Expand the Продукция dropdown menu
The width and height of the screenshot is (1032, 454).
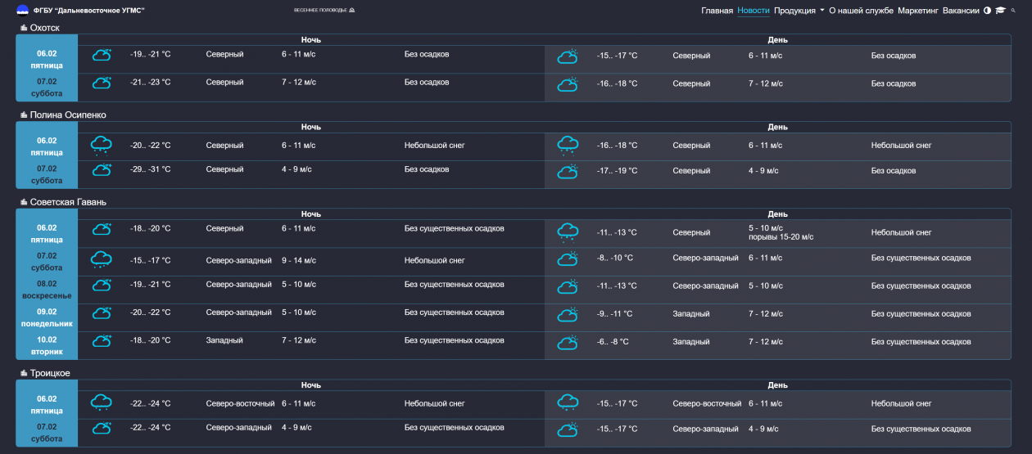(x=799, y=11)
